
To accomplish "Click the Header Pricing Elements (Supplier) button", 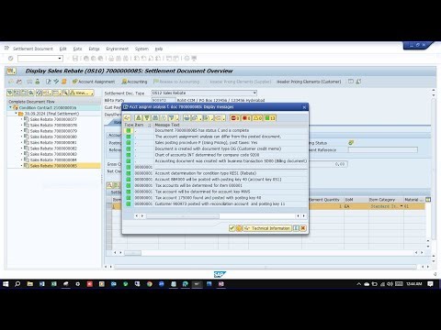I will tap(241, 82).
